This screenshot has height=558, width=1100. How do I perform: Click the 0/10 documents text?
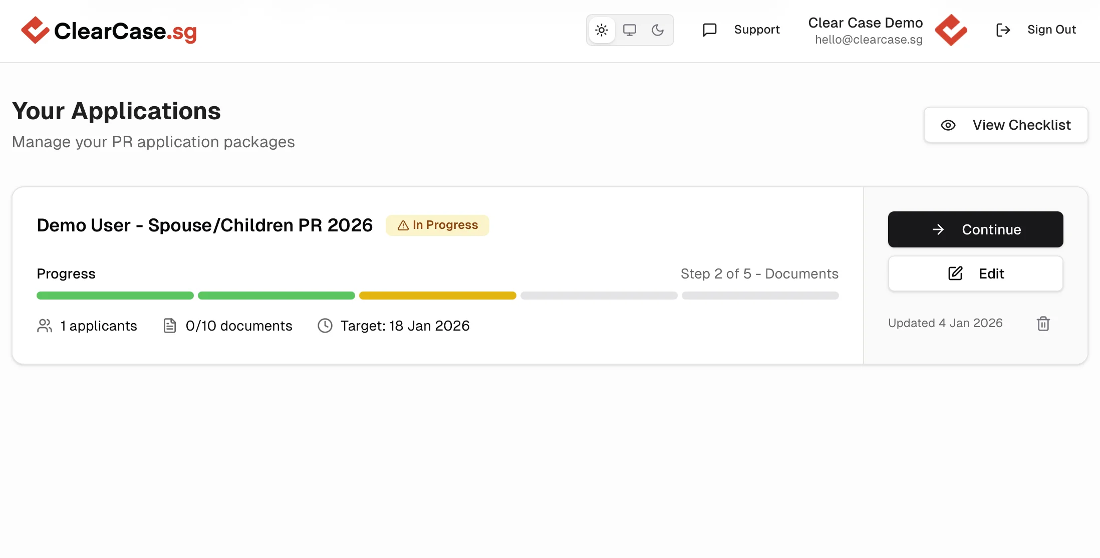239,326
